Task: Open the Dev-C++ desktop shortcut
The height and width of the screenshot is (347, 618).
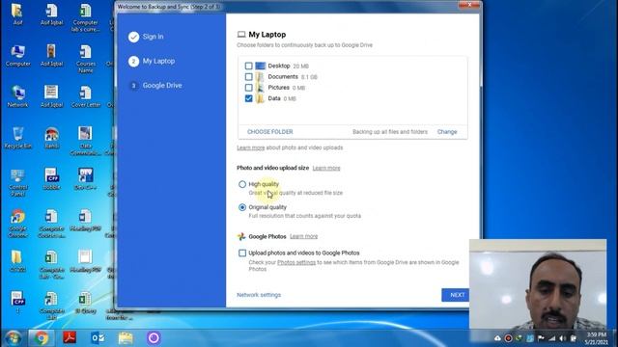Action: click(86, 178)
